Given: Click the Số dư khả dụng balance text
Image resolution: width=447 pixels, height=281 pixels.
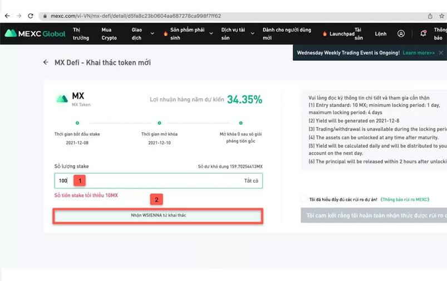Looking at the screenshot, I should (230, 167).
